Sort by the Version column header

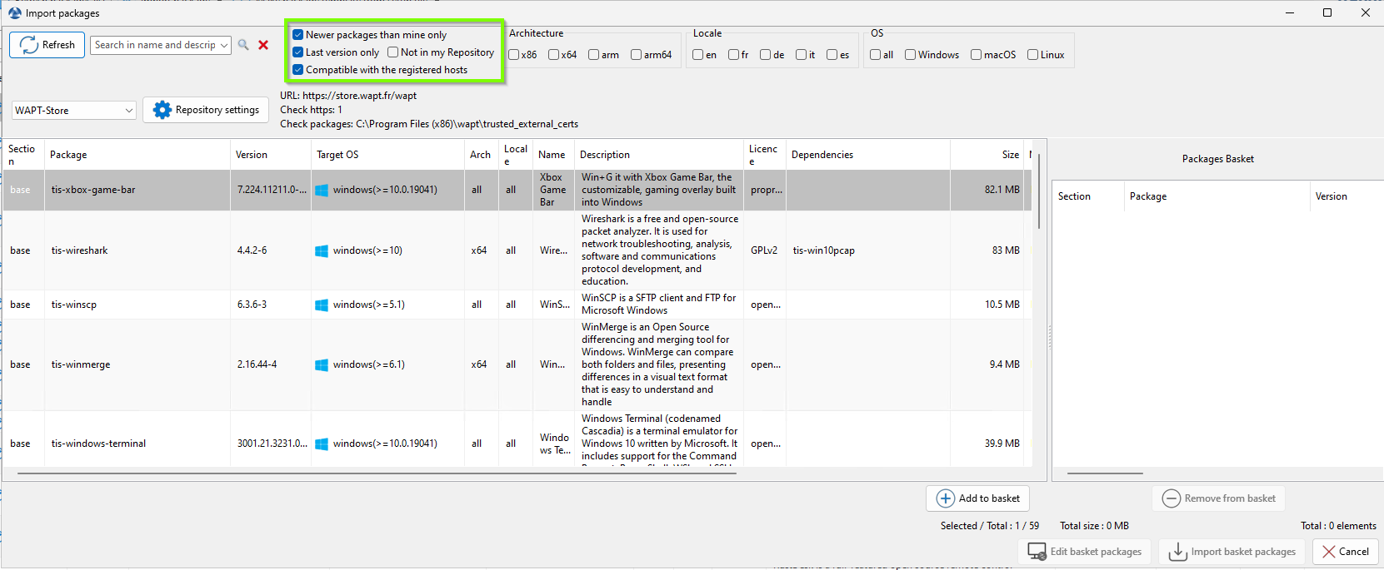pyautogui.click(x=271, y=155)
